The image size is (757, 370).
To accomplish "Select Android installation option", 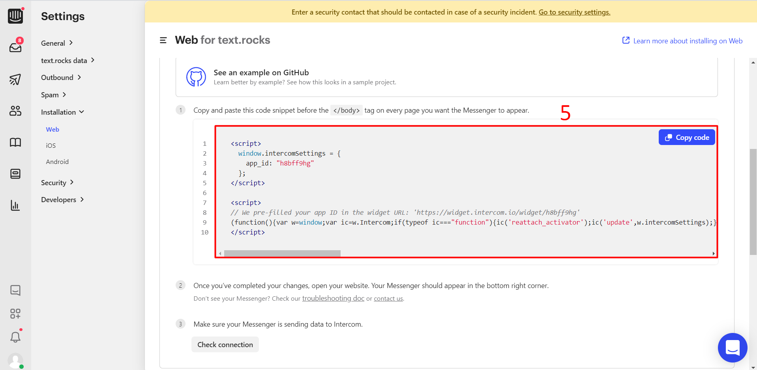I will (57, 162).
